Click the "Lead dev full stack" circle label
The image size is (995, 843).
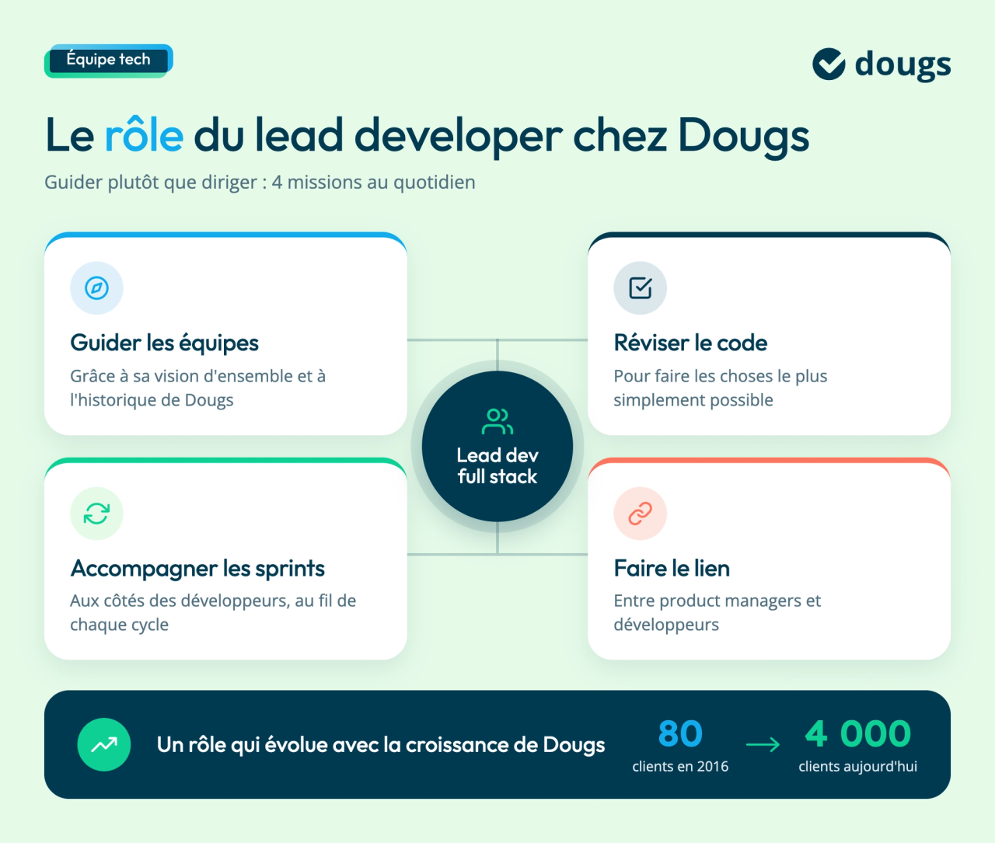click(497, 465)
